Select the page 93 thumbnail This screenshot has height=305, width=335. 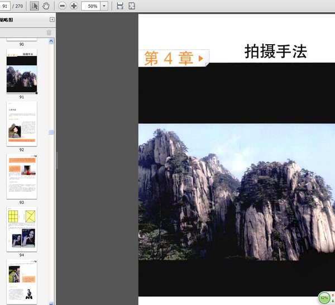tap(22, 177)
